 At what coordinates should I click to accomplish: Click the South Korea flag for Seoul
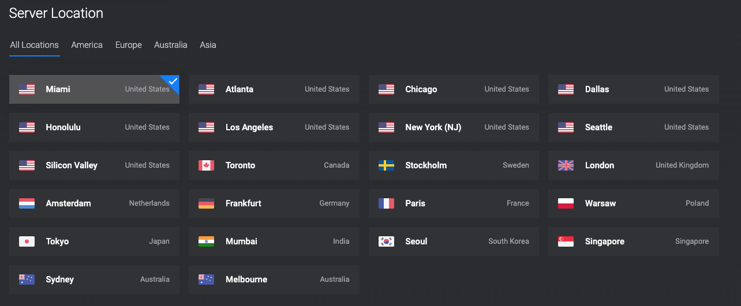pos(386,241)
